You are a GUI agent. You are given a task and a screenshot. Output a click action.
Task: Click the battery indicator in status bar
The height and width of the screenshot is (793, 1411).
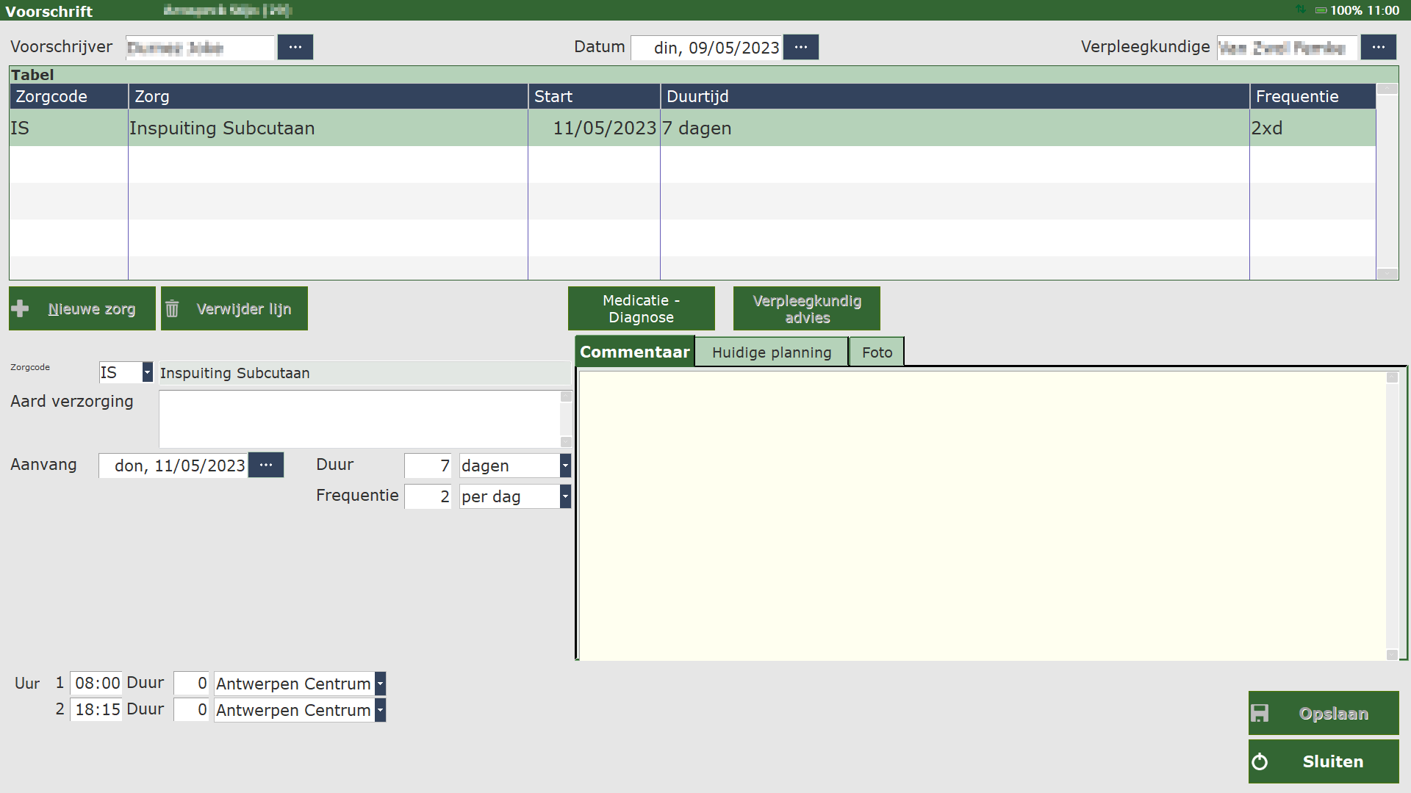[x=1321, y=10]
